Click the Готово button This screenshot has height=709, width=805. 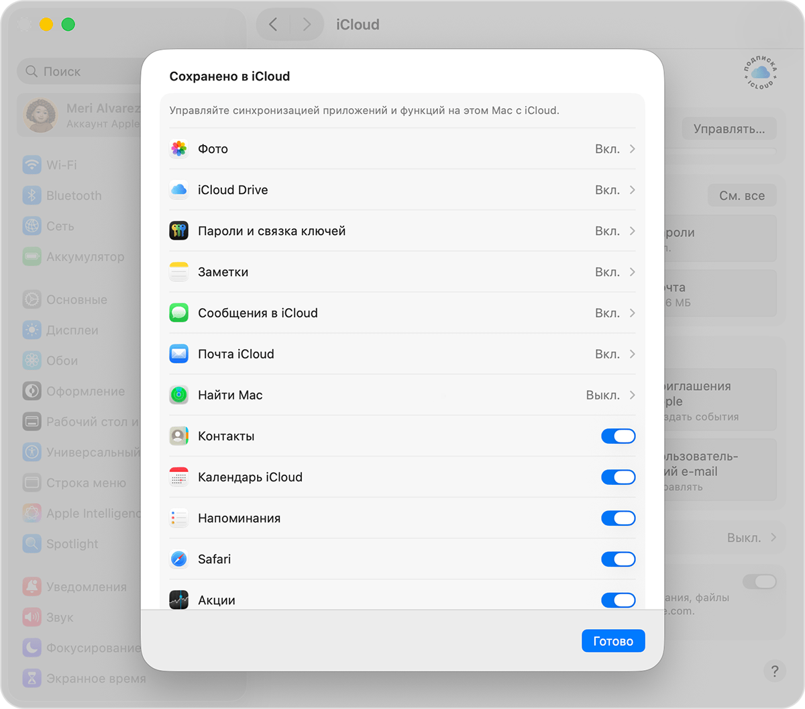click(x=613, y=641)
